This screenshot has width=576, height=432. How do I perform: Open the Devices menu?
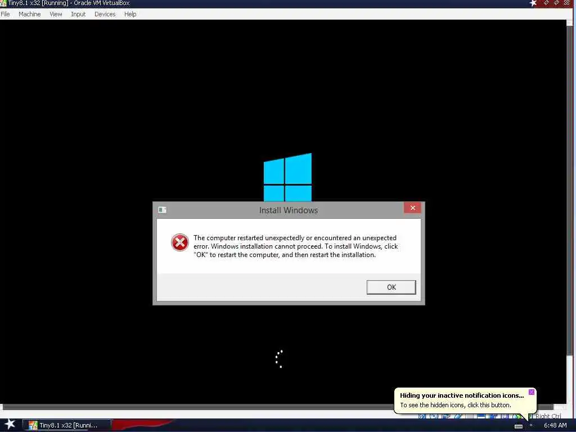pos(105,14)
